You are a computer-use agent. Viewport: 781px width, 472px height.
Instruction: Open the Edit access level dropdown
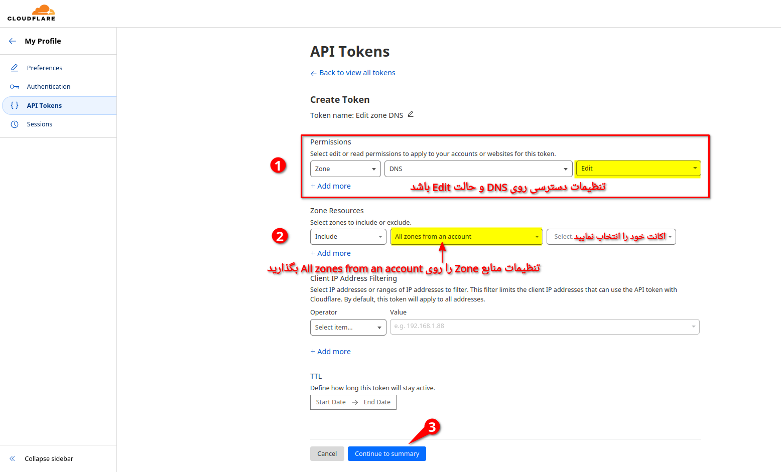[x=638, y=169]
